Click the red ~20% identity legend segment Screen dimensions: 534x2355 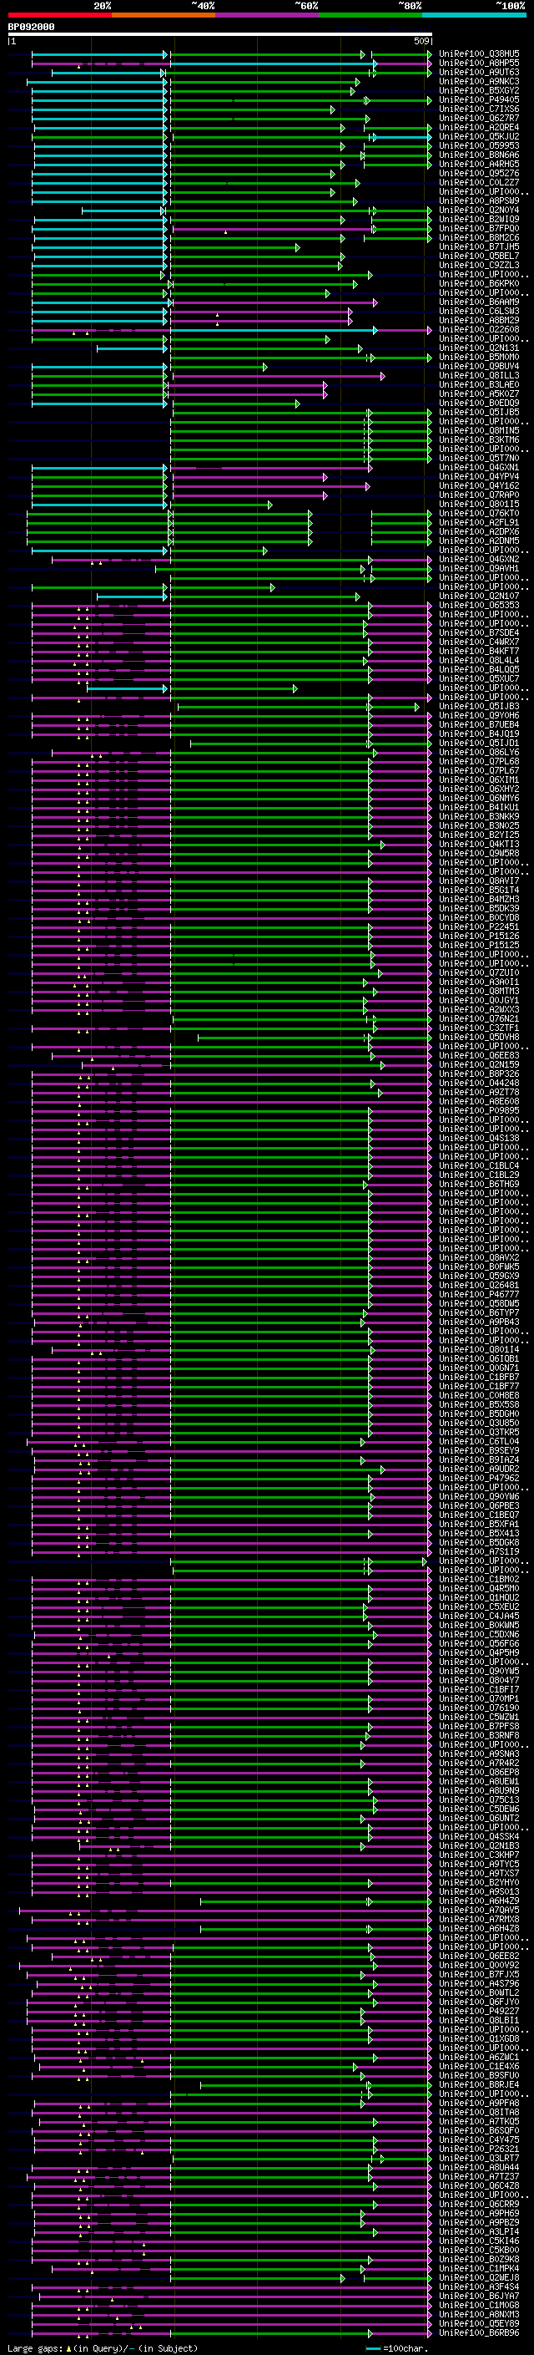coord(60,16)
